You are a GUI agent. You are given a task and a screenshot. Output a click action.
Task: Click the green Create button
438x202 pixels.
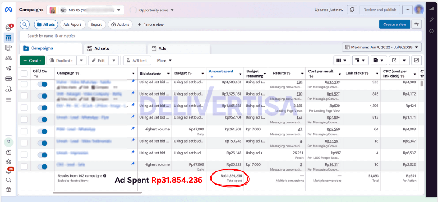click(x=32, y=60)
